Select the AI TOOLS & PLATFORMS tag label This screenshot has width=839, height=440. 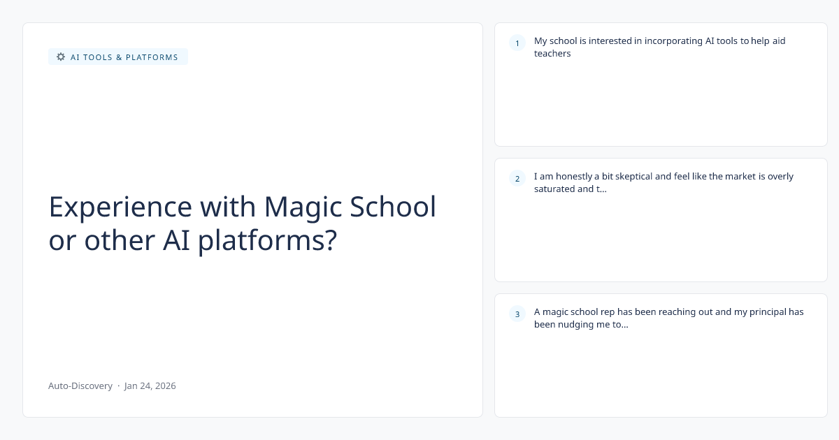pyautogui.click(x=124, y=57)
